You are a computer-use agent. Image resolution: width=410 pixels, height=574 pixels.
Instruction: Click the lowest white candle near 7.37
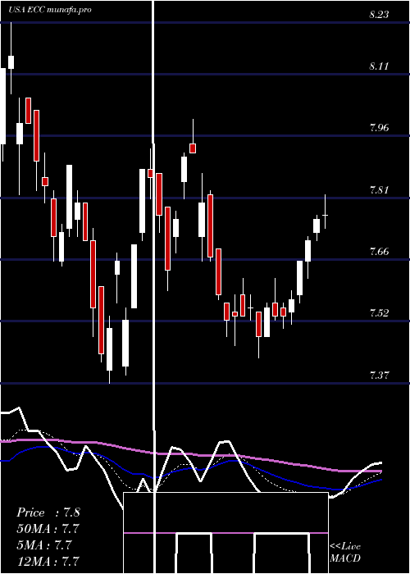(109, 349)
